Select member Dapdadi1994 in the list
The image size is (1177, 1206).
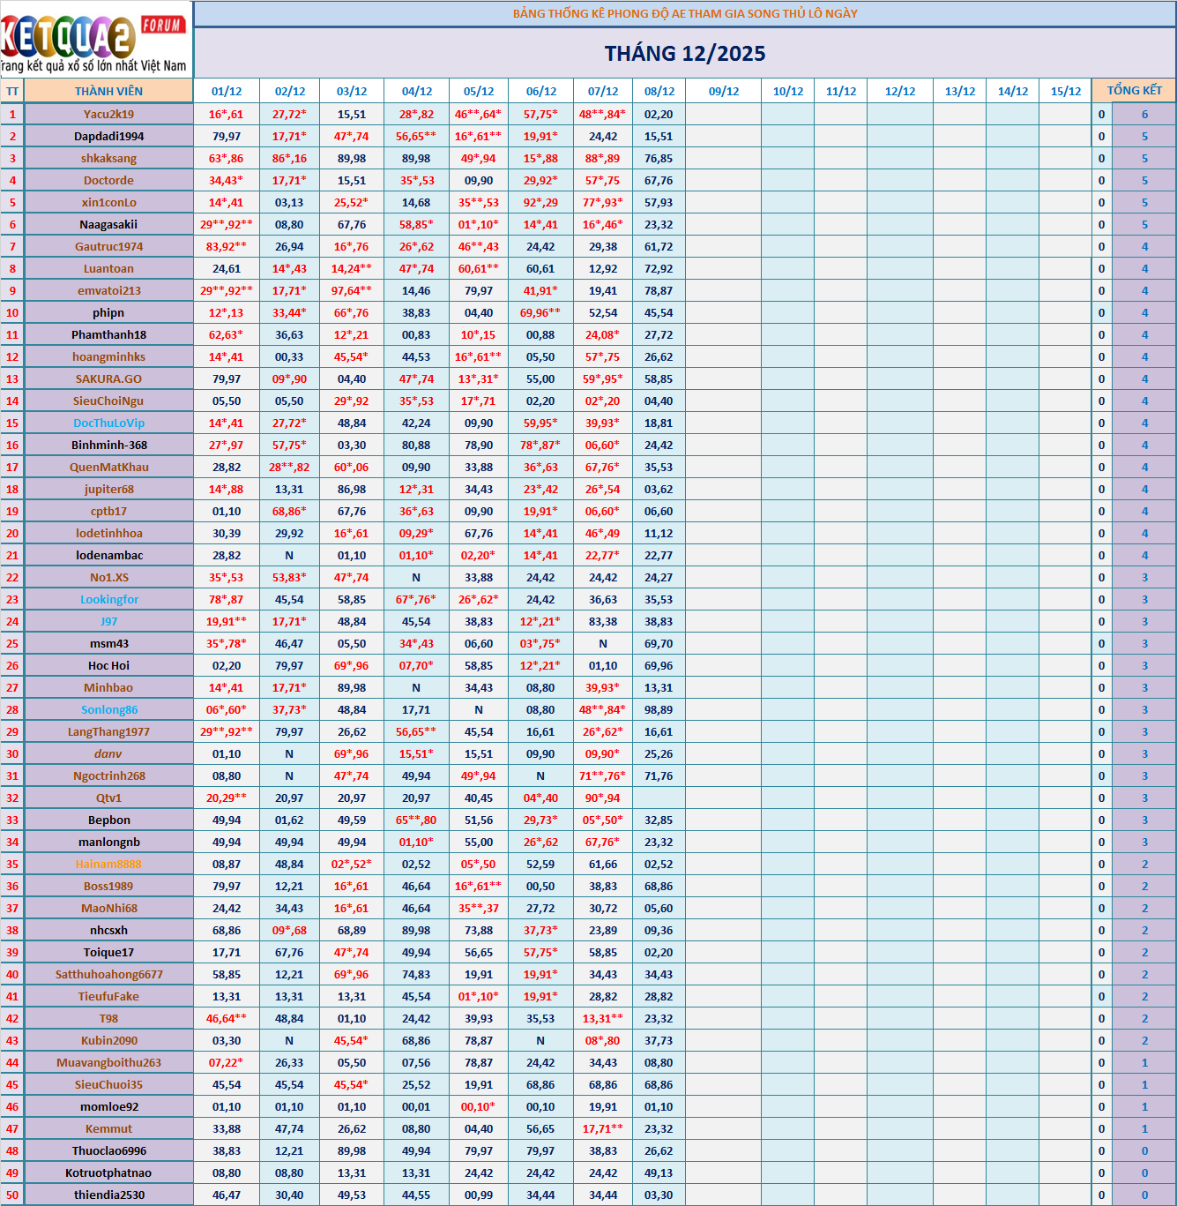tap(108, 136)
